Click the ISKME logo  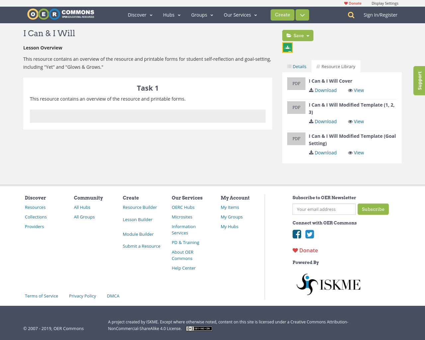point(328,284)
